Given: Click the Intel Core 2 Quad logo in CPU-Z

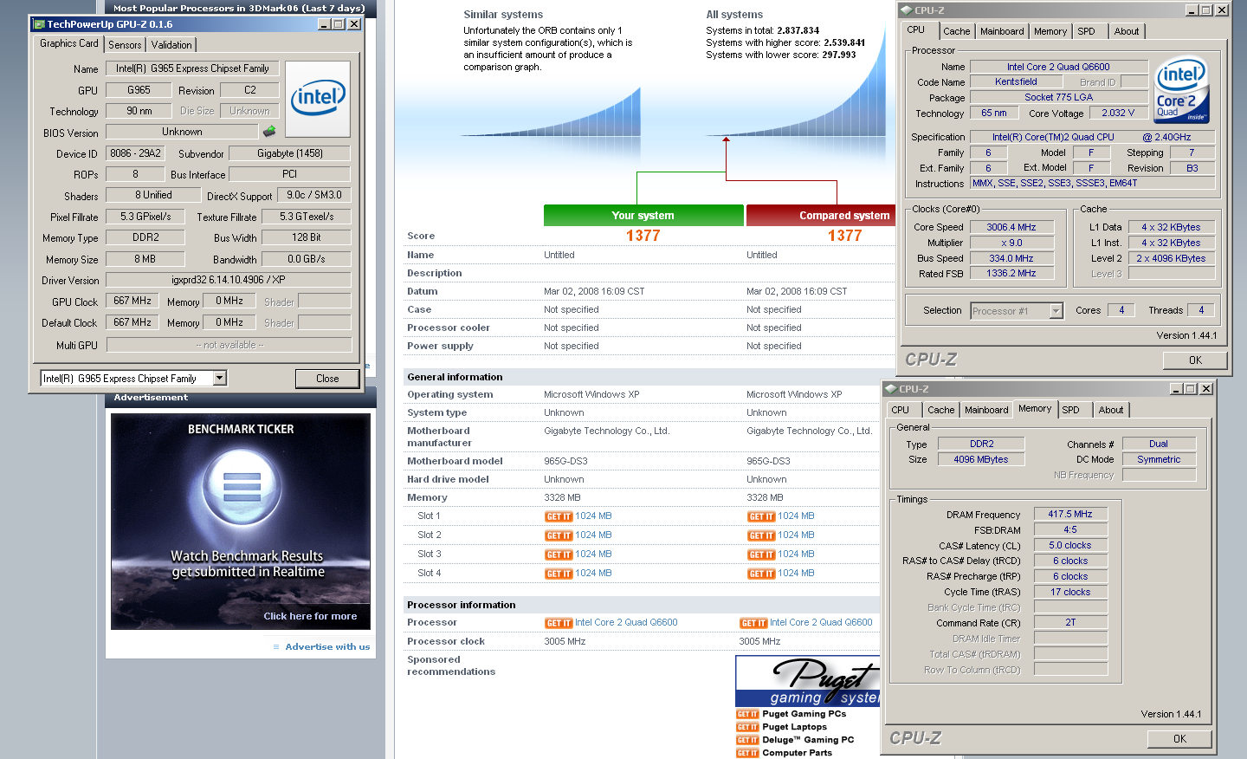Looking at the screenshot, I should point(1183,90).
